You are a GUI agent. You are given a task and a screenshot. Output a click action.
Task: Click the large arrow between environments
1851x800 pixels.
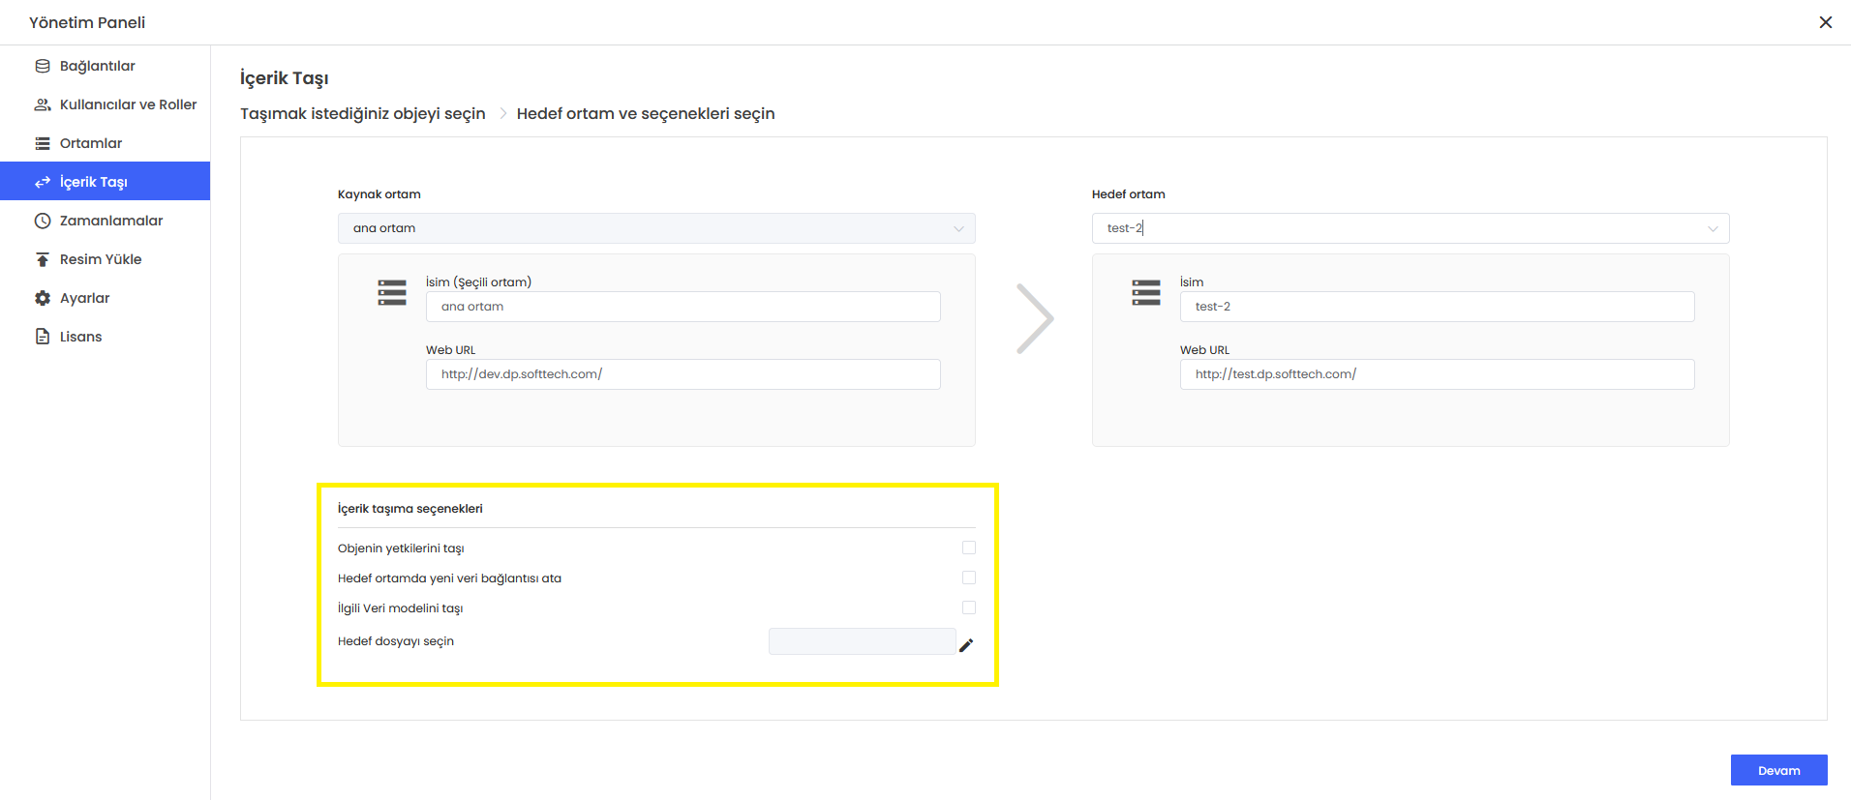1034,318
